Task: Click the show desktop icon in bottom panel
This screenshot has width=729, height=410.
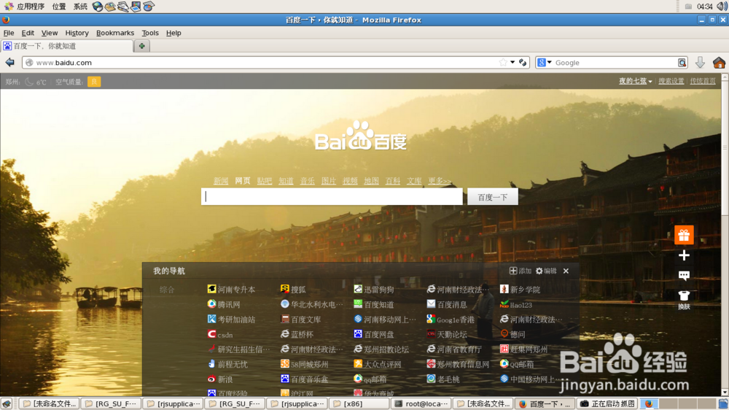Action: [x=7, y=403]
